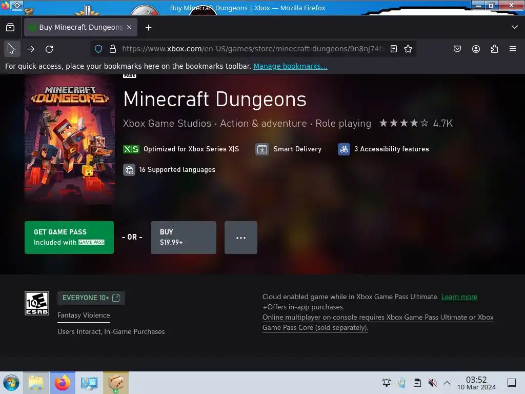Click the notifications bell tray icon
The height and width of the screenshot is (394, 525).
tap(387, 383)
